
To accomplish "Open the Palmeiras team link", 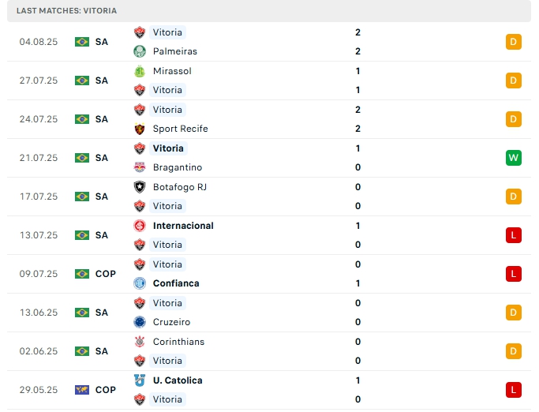I will coord(175,51).
